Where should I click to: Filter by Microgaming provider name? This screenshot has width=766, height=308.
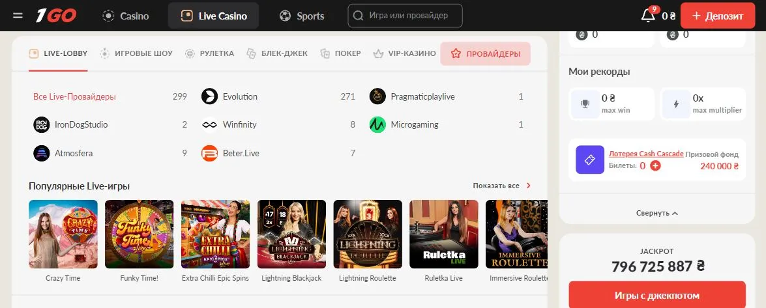[x=415, y=124]
